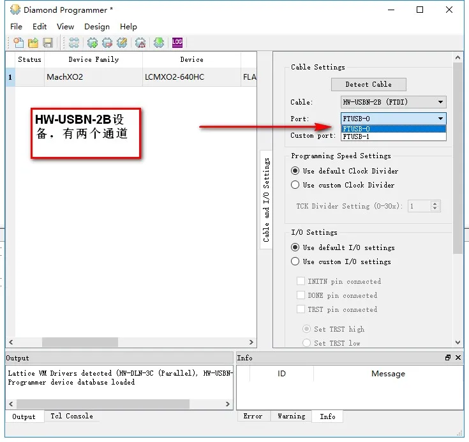Switch to the Warning tab in Info
The width and height of the screenshot is (469, 442).
click(291, 416)
